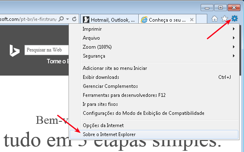Open Gerenciar Complementos
Viewport: 244px width, 152px height.
pos(154,86)
